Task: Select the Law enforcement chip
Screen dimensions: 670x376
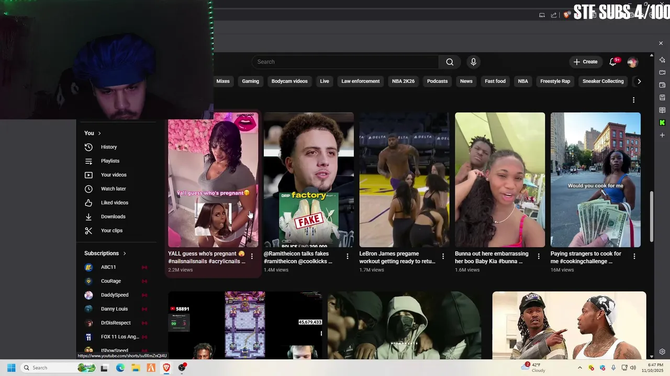Action: click(x=361, y=81)
